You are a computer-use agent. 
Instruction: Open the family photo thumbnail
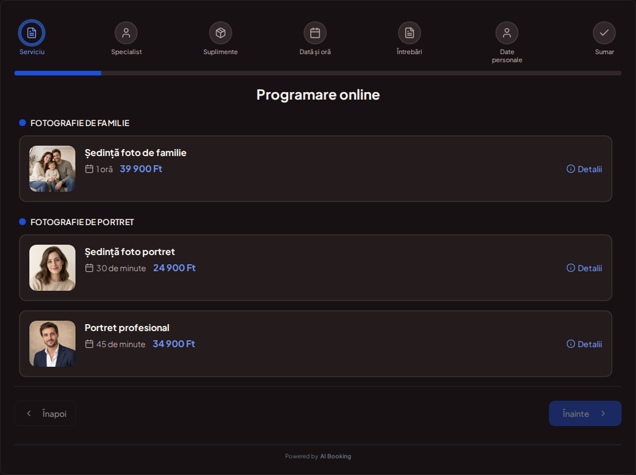coord(52,169)
